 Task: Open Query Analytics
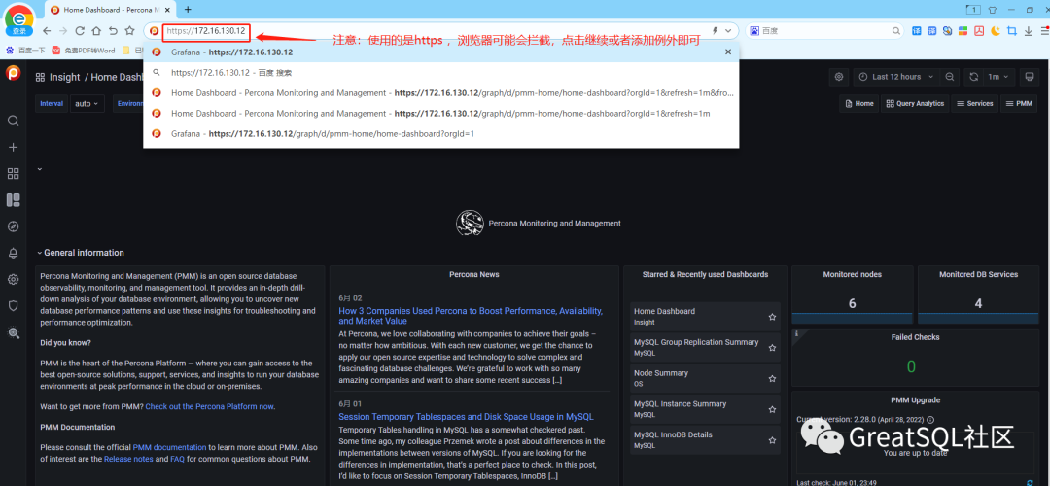(915, 104)
